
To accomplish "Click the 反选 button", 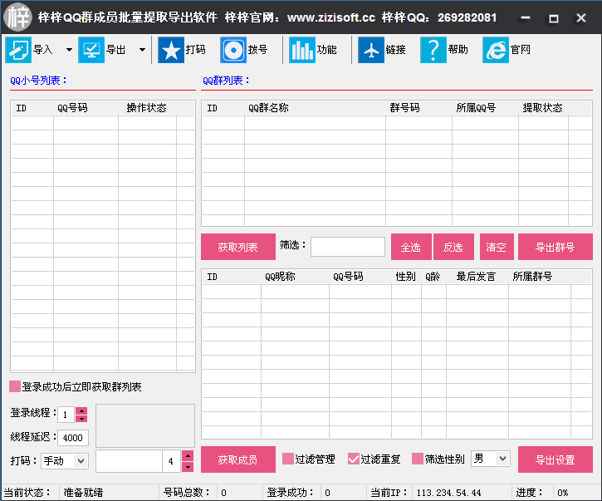I will coord(453,247).
